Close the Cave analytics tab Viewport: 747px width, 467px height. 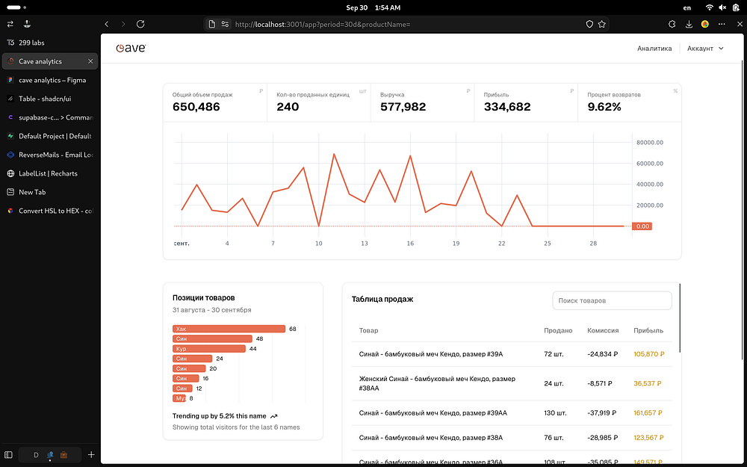pyautogui.click(x=90, y=61)
